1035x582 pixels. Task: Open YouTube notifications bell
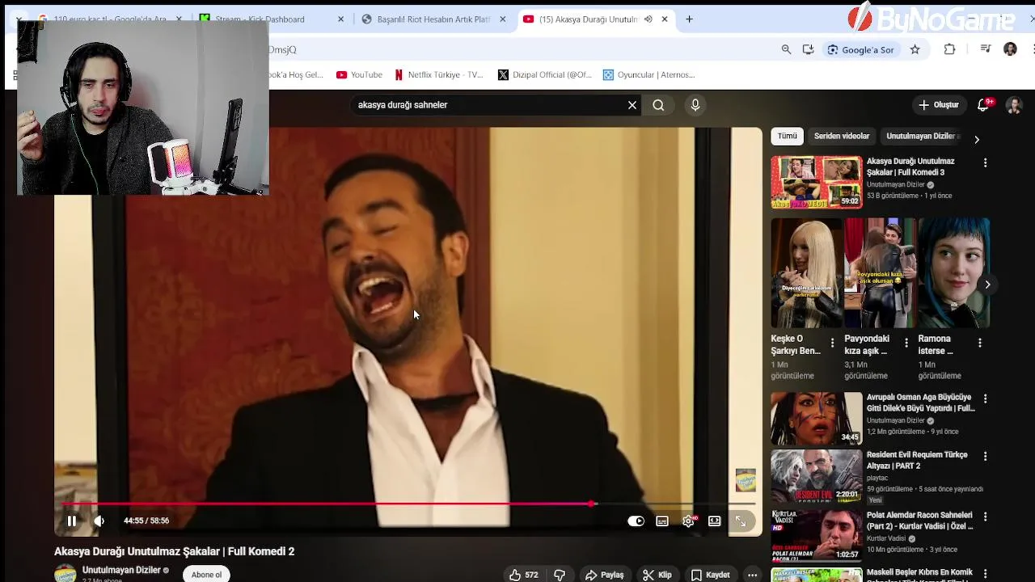point(984,105)
